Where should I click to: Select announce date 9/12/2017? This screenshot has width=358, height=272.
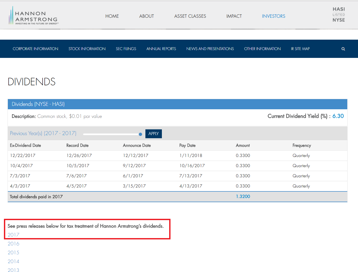[134, 166]
